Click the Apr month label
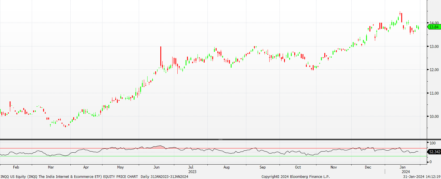Screen dimensions: 441x179 [x=86, y=167]
